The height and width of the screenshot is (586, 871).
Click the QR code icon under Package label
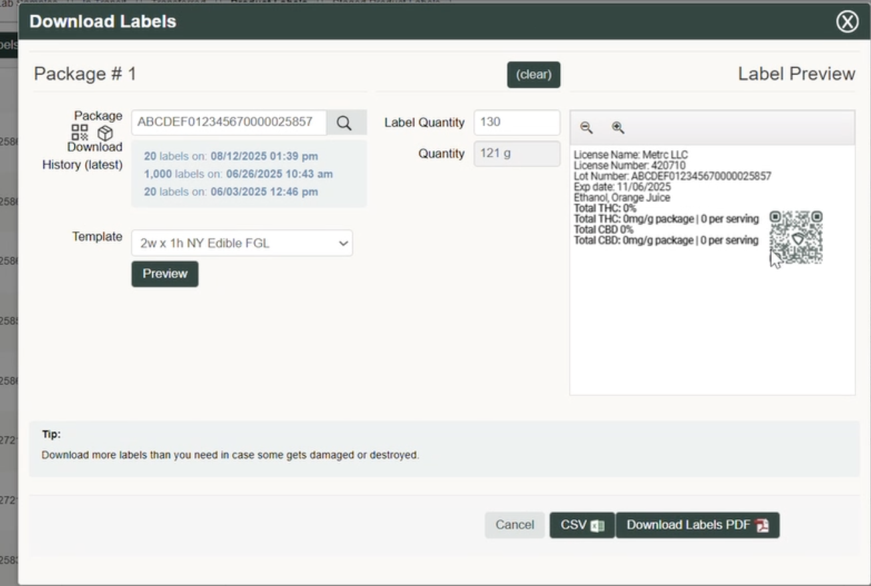80,132
